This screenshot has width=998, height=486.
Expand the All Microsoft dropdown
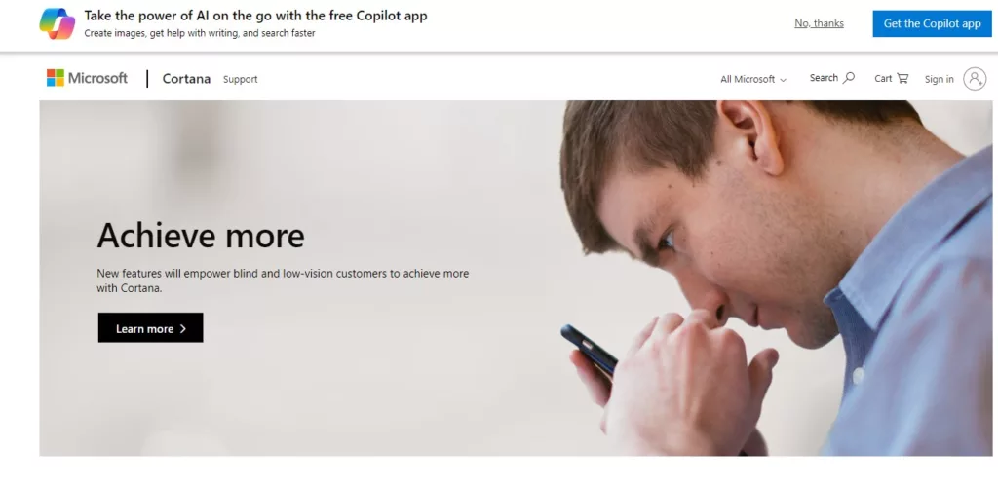click(753, 79)
